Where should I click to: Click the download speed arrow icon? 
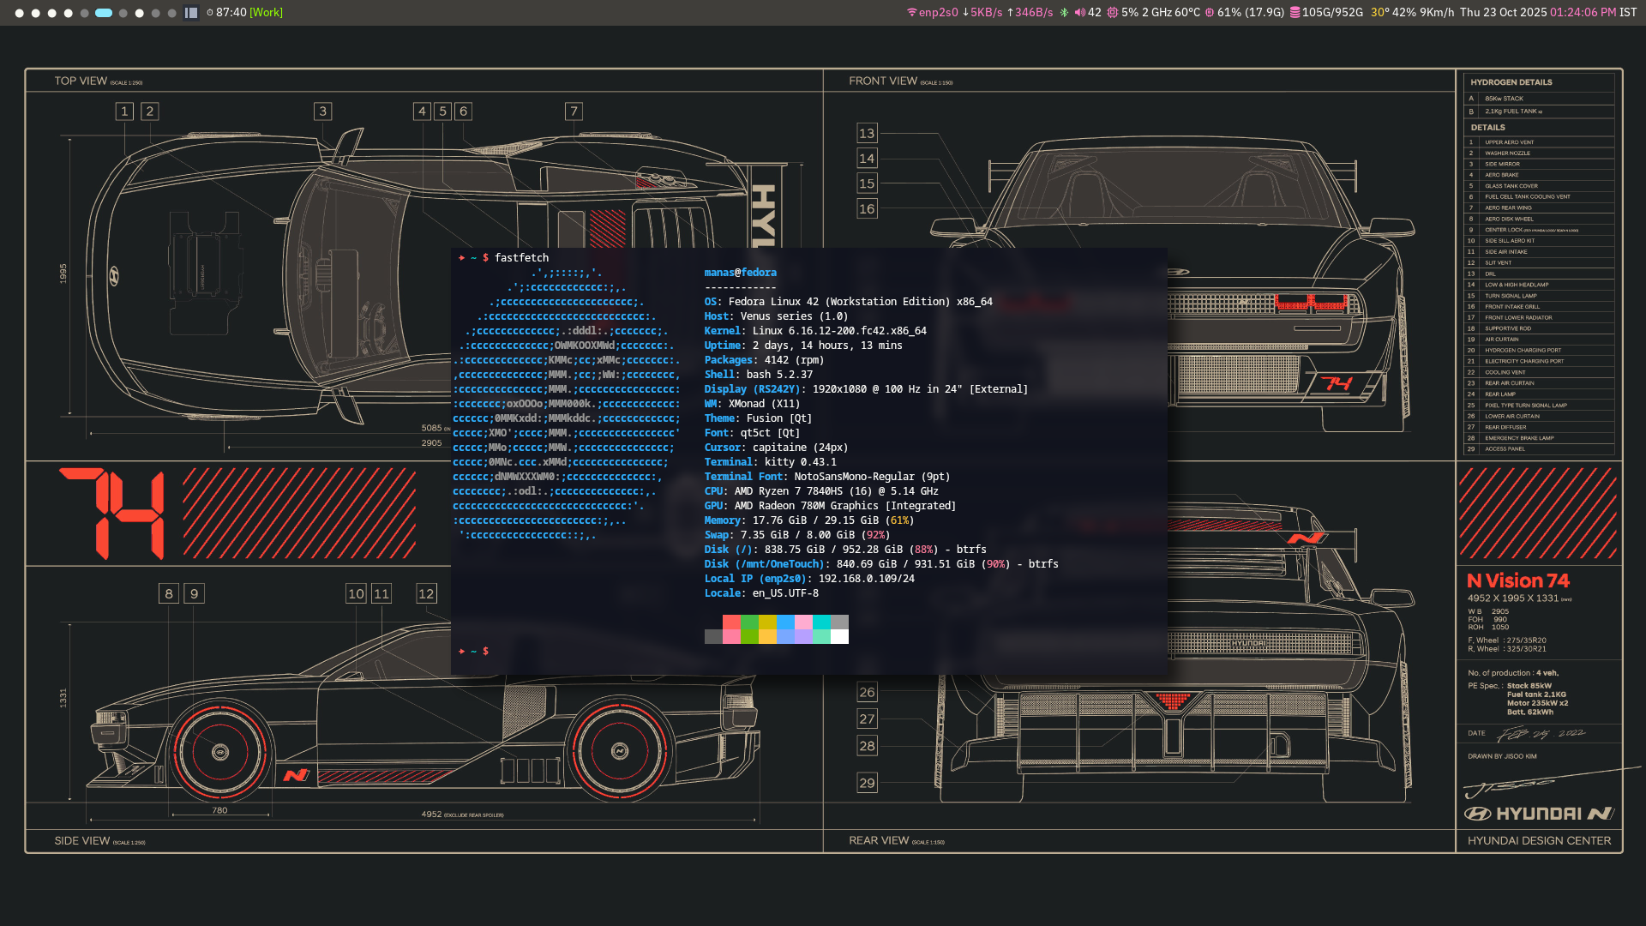[965, 13]
